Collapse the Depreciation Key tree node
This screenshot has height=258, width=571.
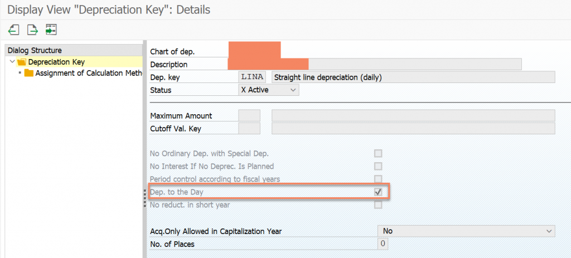pos(13,61)
